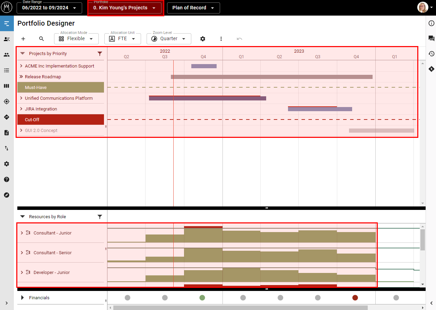Click the Release Roadmap timeline bar
The height and width of the screenshot is (310, 436).
pyautogui.click(x=272, y=77)
